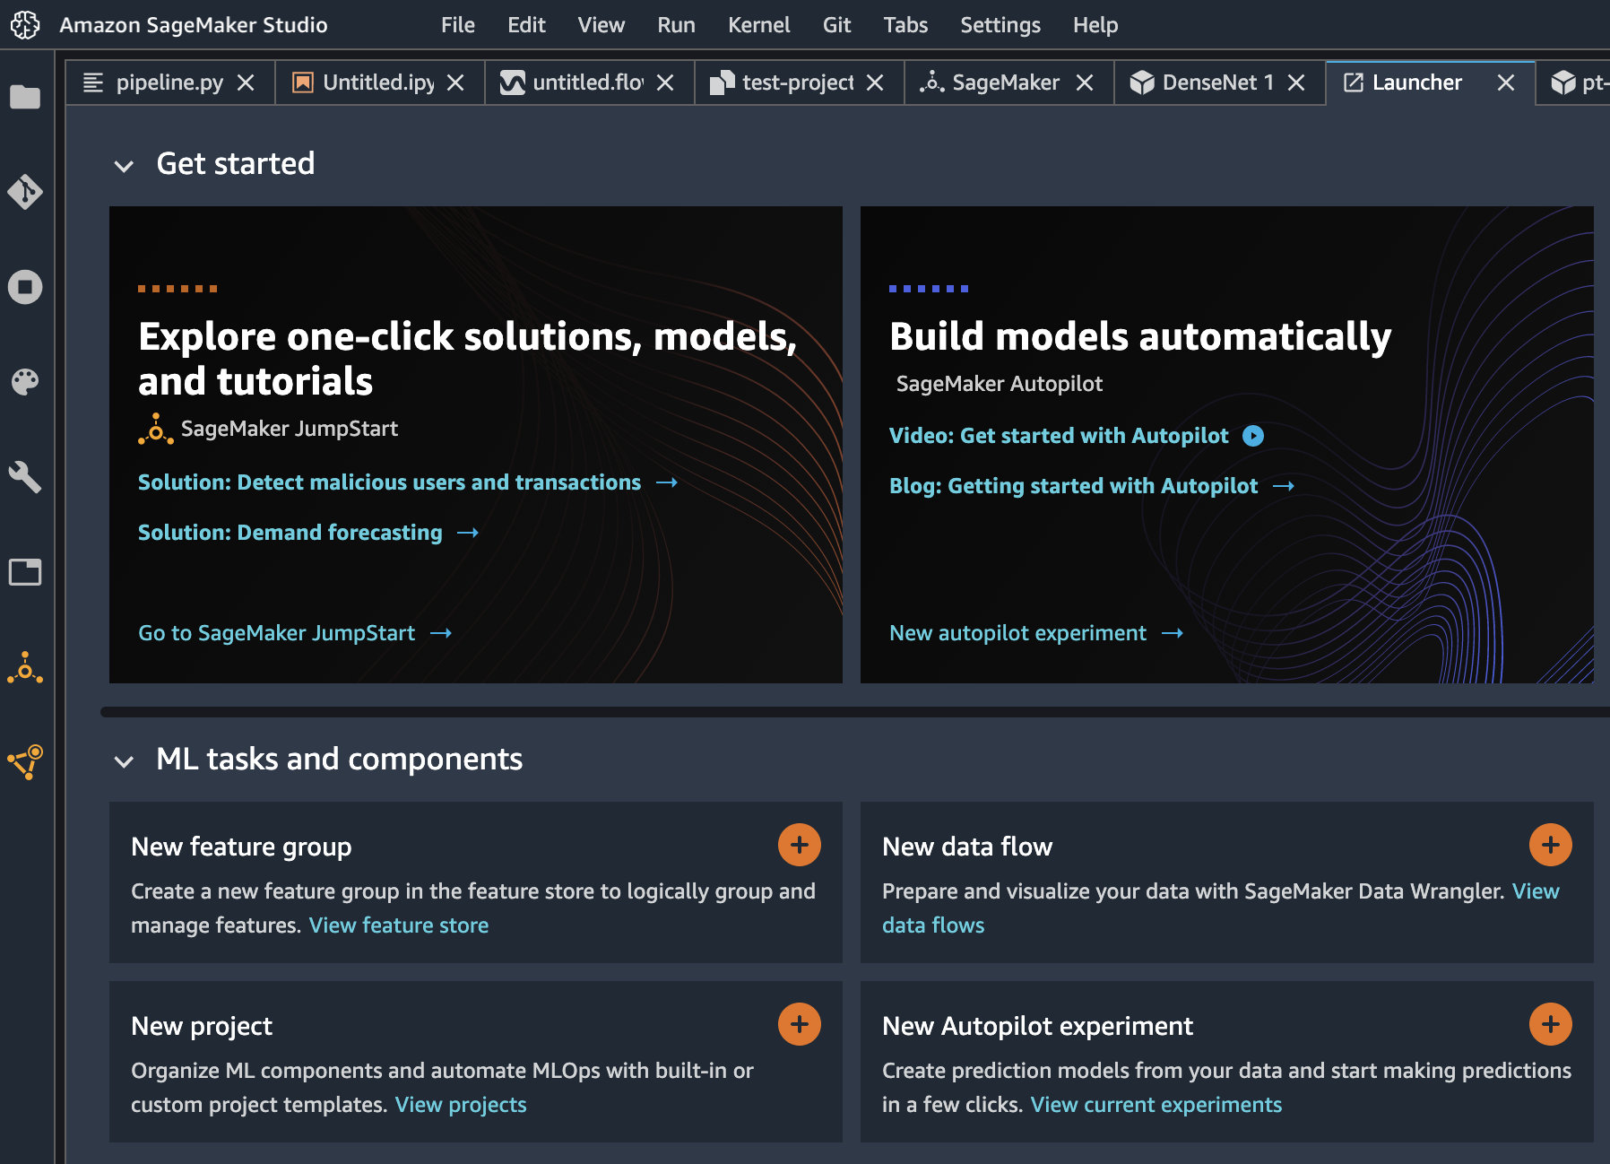
Task: Click JumpStart icon next to SageMaker JumpStart label
Action: coord(156,429)
